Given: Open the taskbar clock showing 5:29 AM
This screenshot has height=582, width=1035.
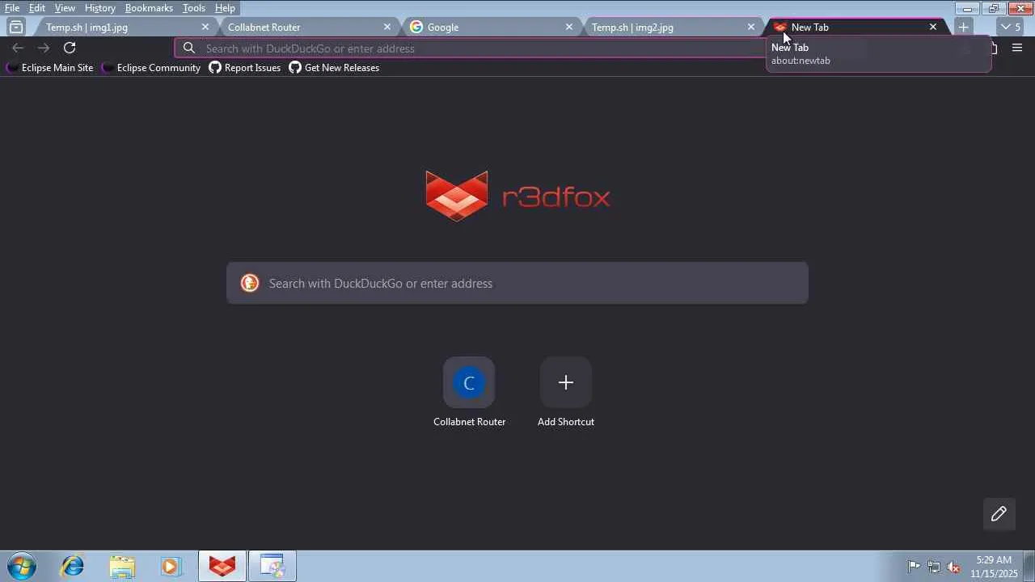Looking at the screenshot, I should pyautogui.click(x=994, y=567).
